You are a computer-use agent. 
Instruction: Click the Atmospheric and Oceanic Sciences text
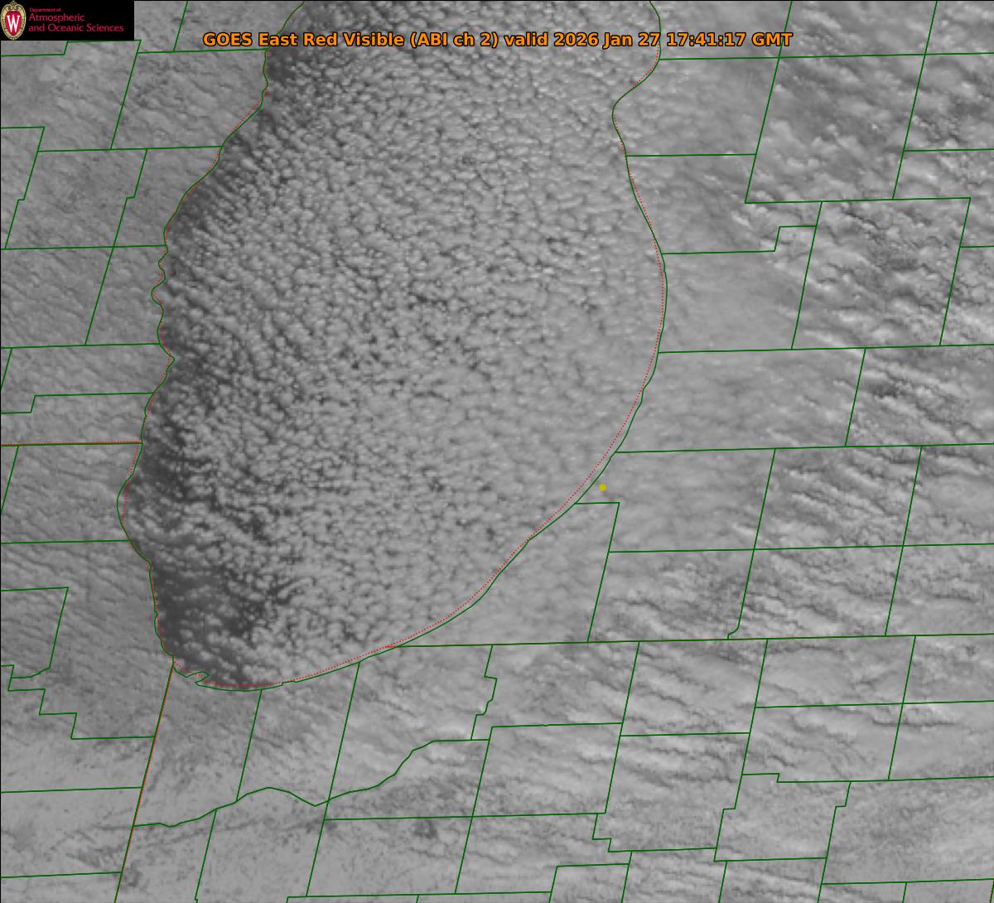[76, 23]
